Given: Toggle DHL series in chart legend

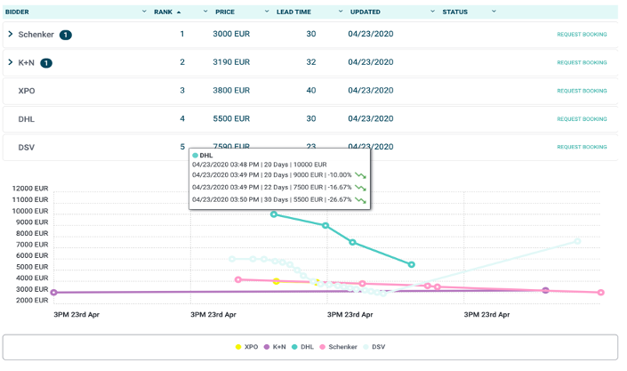Looking at the screenshot, I should 302,347.
